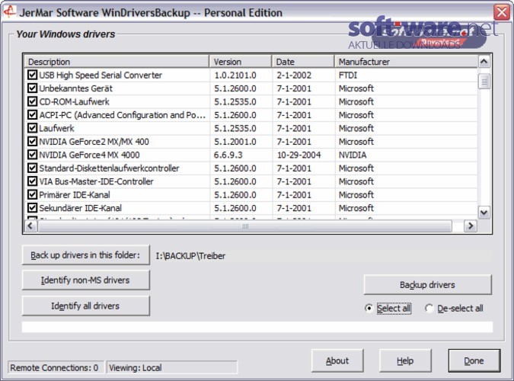Viewport: 514px width, 381px height.
Task: Sort list by Version column header
Action: [x=241, y=62]
